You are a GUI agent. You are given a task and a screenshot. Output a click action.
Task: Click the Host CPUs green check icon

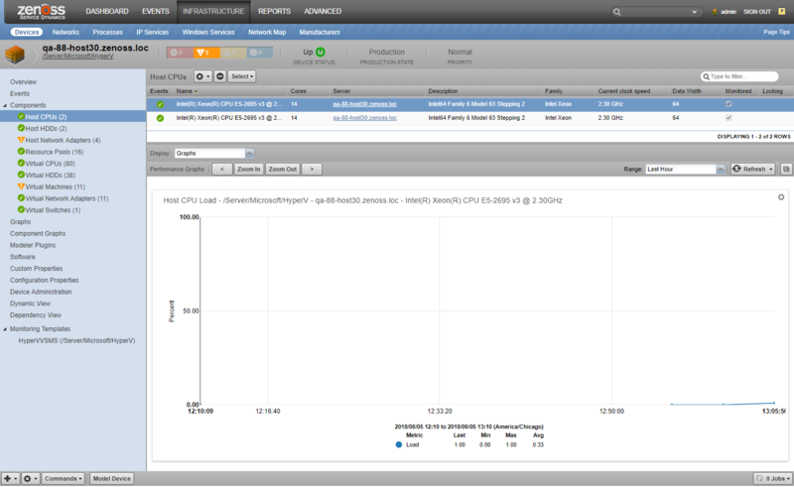click(x=21, y=116)
